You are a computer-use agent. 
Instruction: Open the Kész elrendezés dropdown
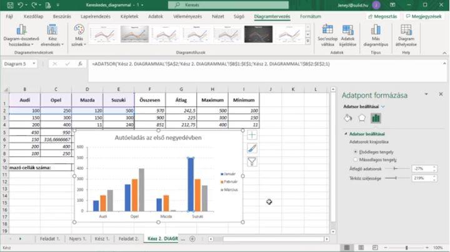[x=51, y=36]
